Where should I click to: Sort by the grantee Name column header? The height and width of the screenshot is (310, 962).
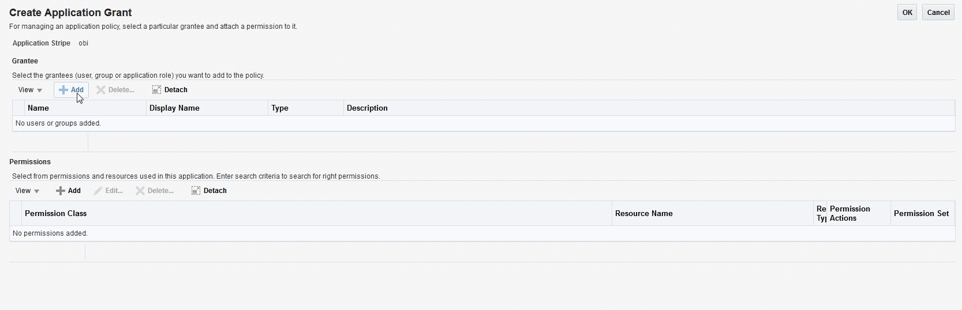pos(38,108)
